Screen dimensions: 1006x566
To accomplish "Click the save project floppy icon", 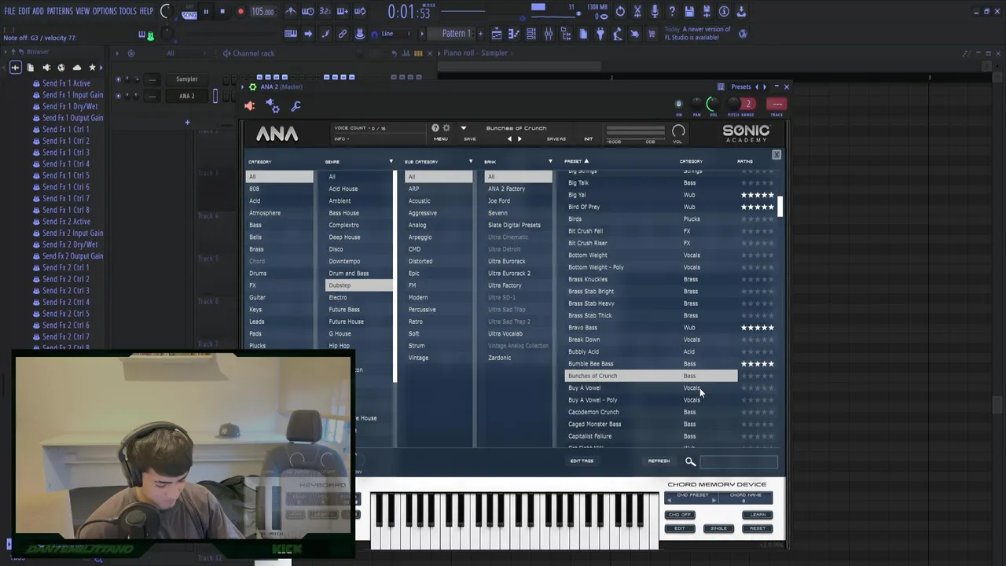I will 689,12.
